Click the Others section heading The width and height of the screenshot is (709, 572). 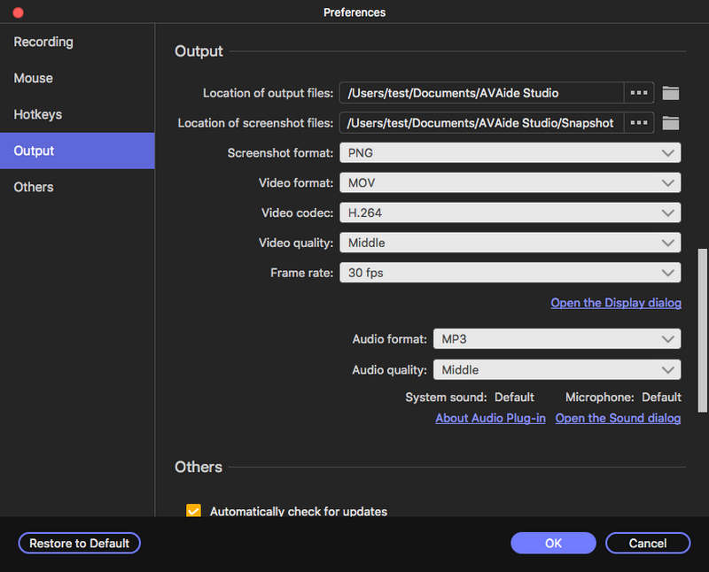199,467
